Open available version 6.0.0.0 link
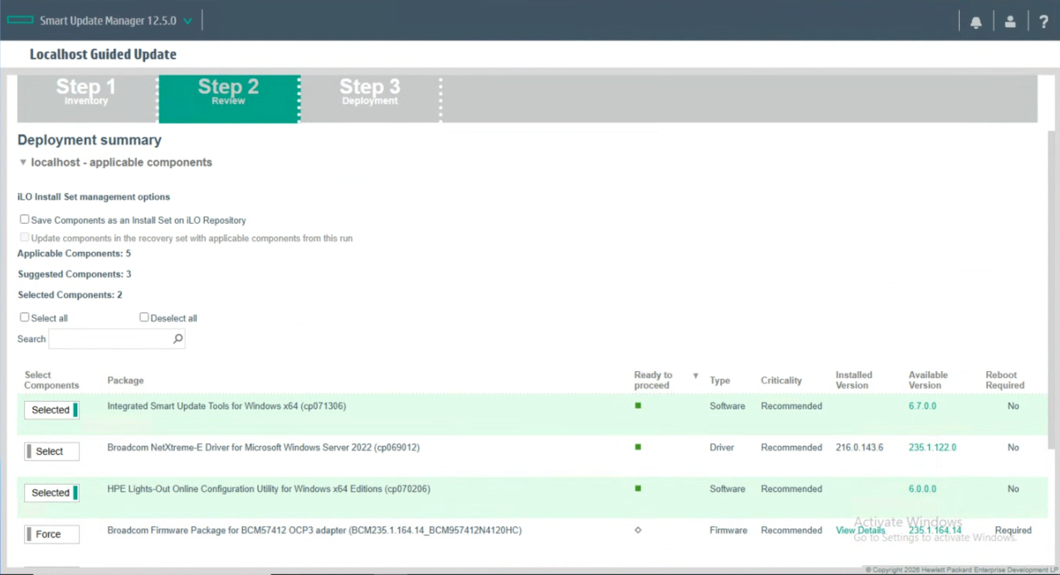The image size is (1060, 575). (x=922, y=489)
